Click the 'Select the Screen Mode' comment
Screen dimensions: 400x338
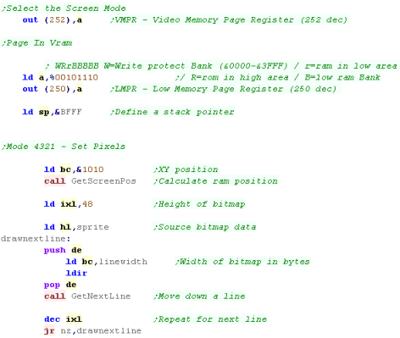64,8
